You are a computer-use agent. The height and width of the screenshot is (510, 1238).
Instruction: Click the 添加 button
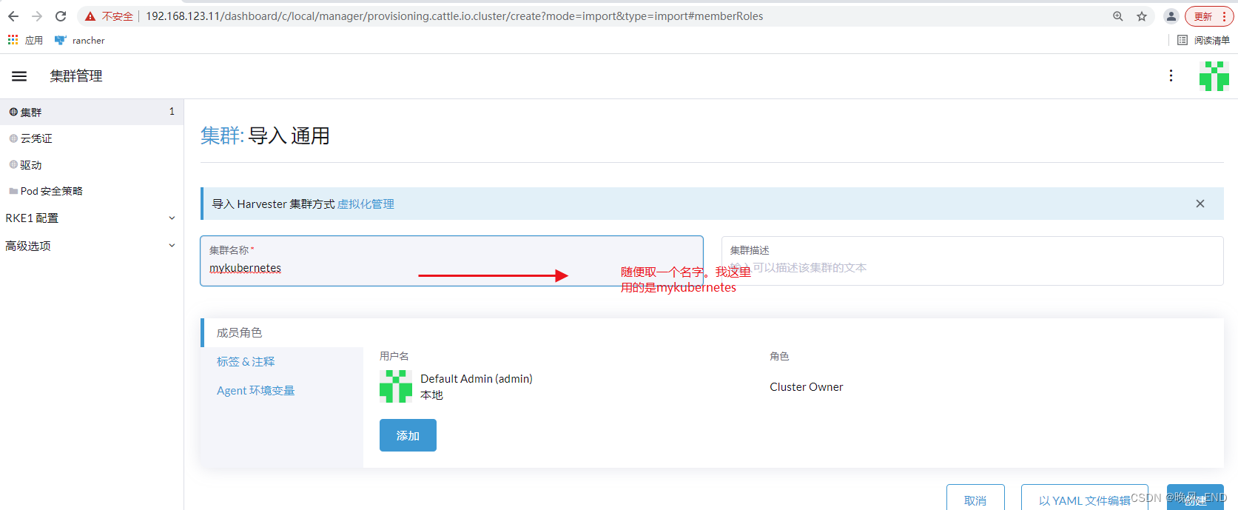408,435
